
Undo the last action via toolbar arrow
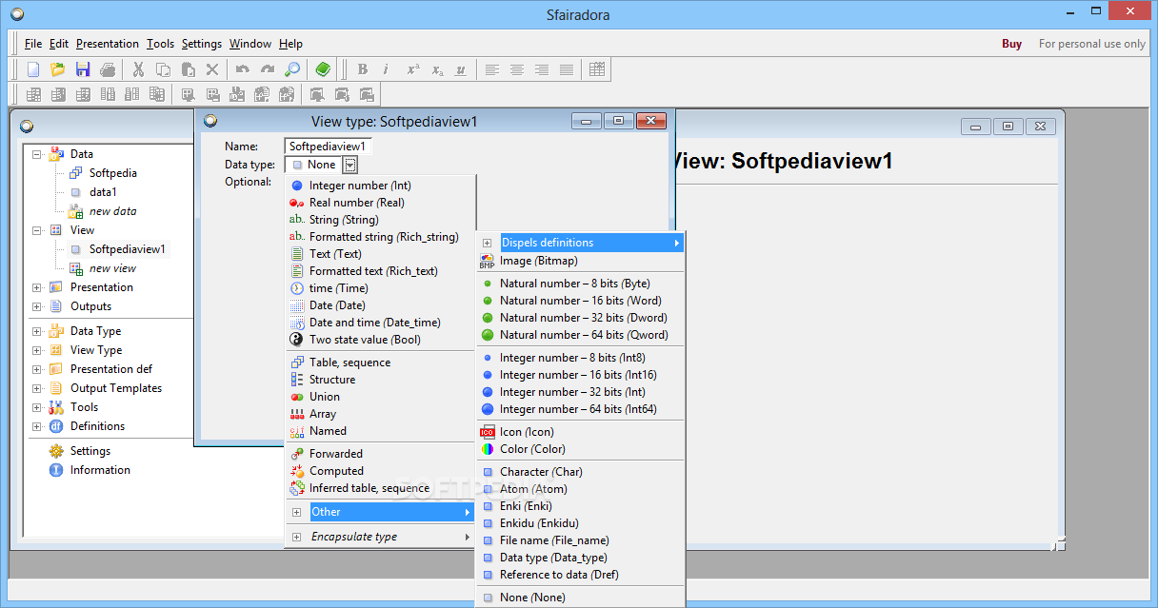[243, 69]
